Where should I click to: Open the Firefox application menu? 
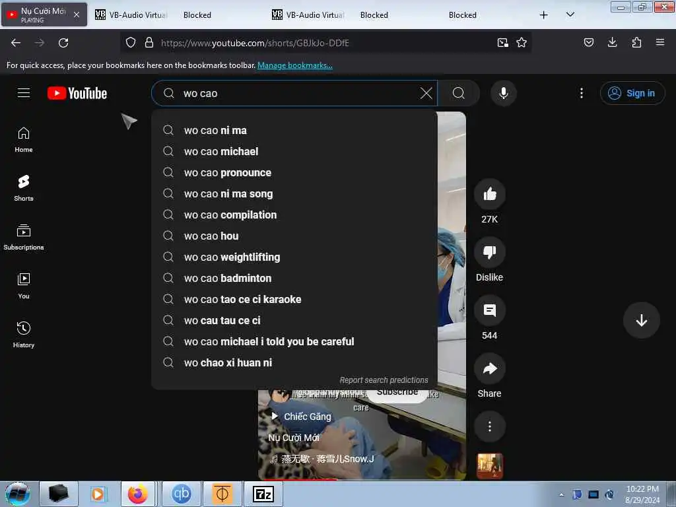pyautogui.click(x=660, y=42)
